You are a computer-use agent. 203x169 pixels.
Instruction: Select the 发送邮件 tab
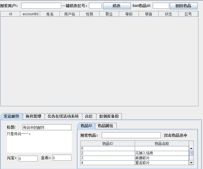12,116
